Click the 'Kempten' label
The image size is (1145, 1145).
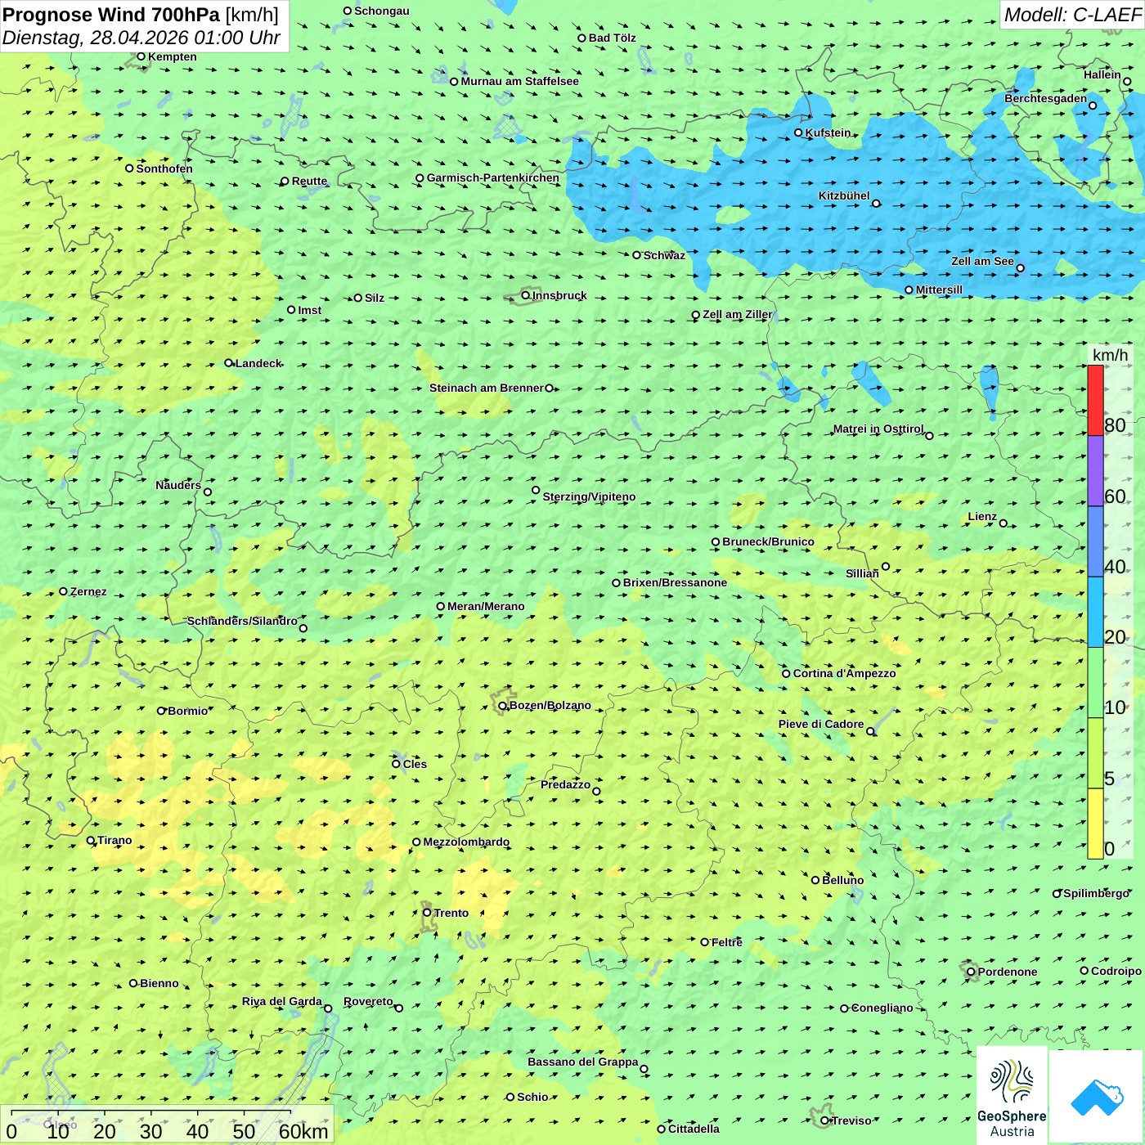173,56
